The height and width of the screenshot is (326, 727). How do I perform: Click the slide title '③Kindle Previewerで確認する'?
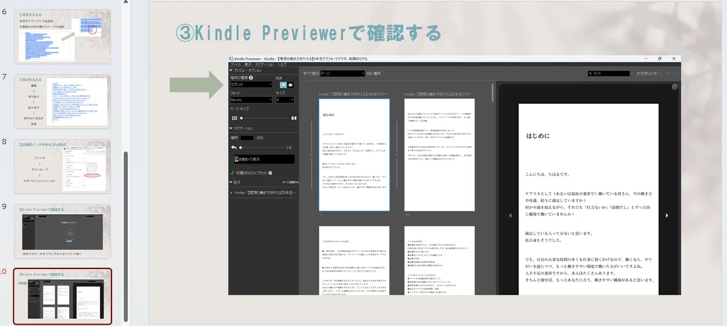(308, 32)
